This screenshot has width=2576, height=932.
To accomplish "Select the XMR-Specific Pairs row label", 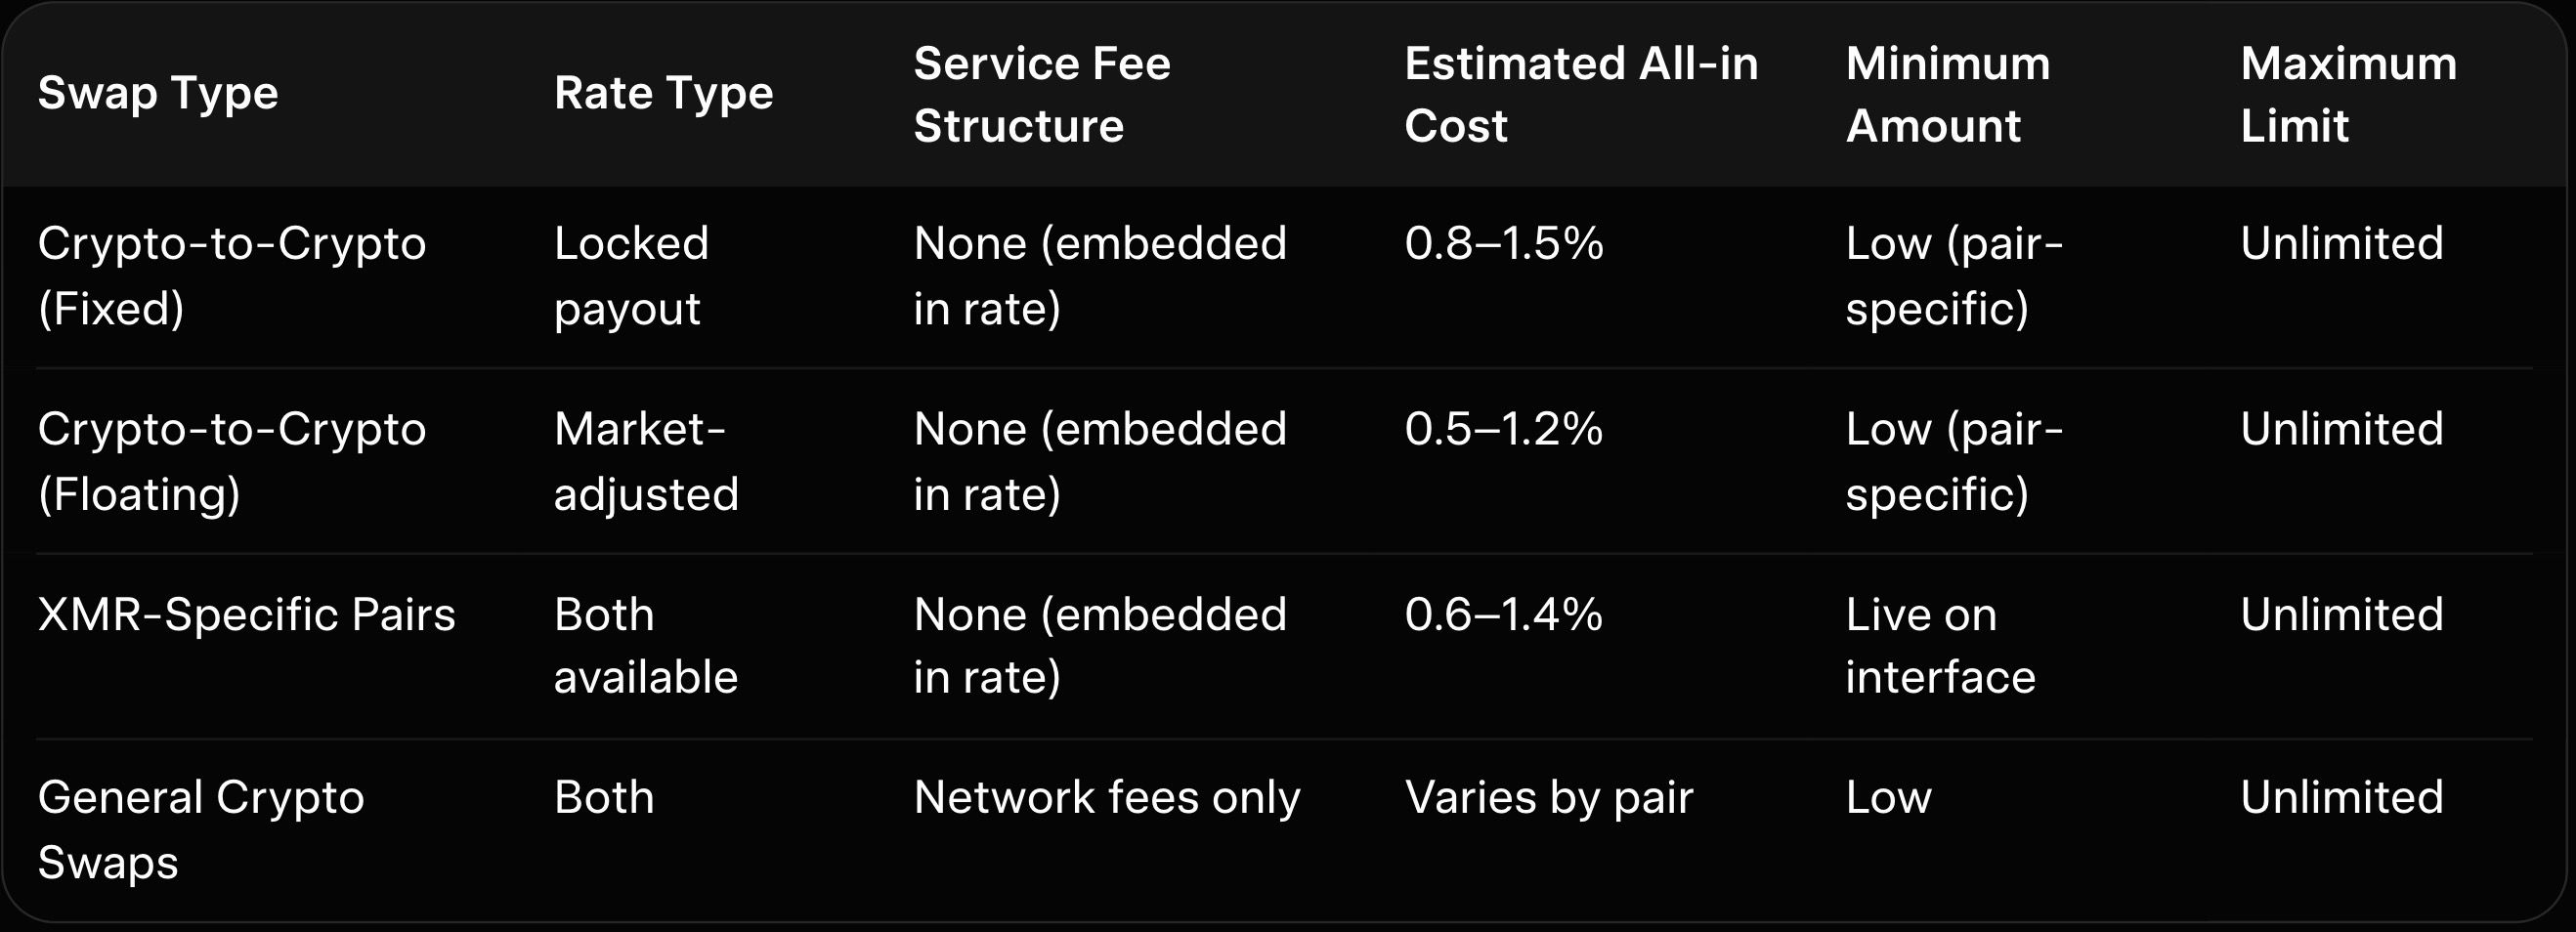I will coord(246,615).
